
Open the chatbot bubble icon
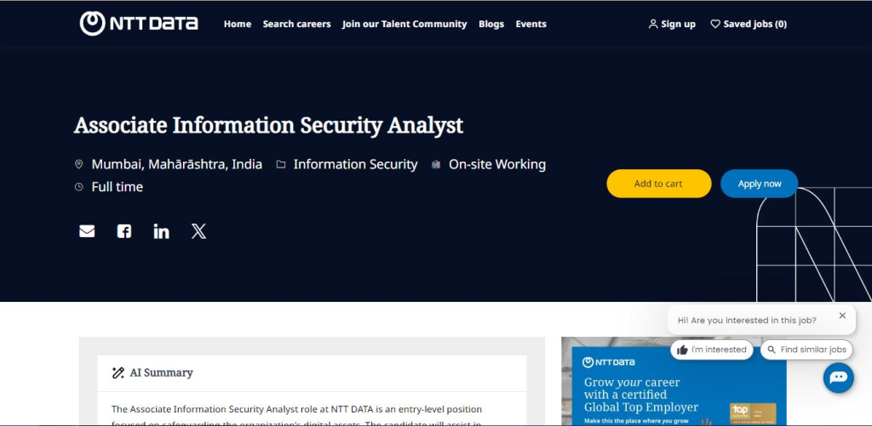tap(838, 378)
